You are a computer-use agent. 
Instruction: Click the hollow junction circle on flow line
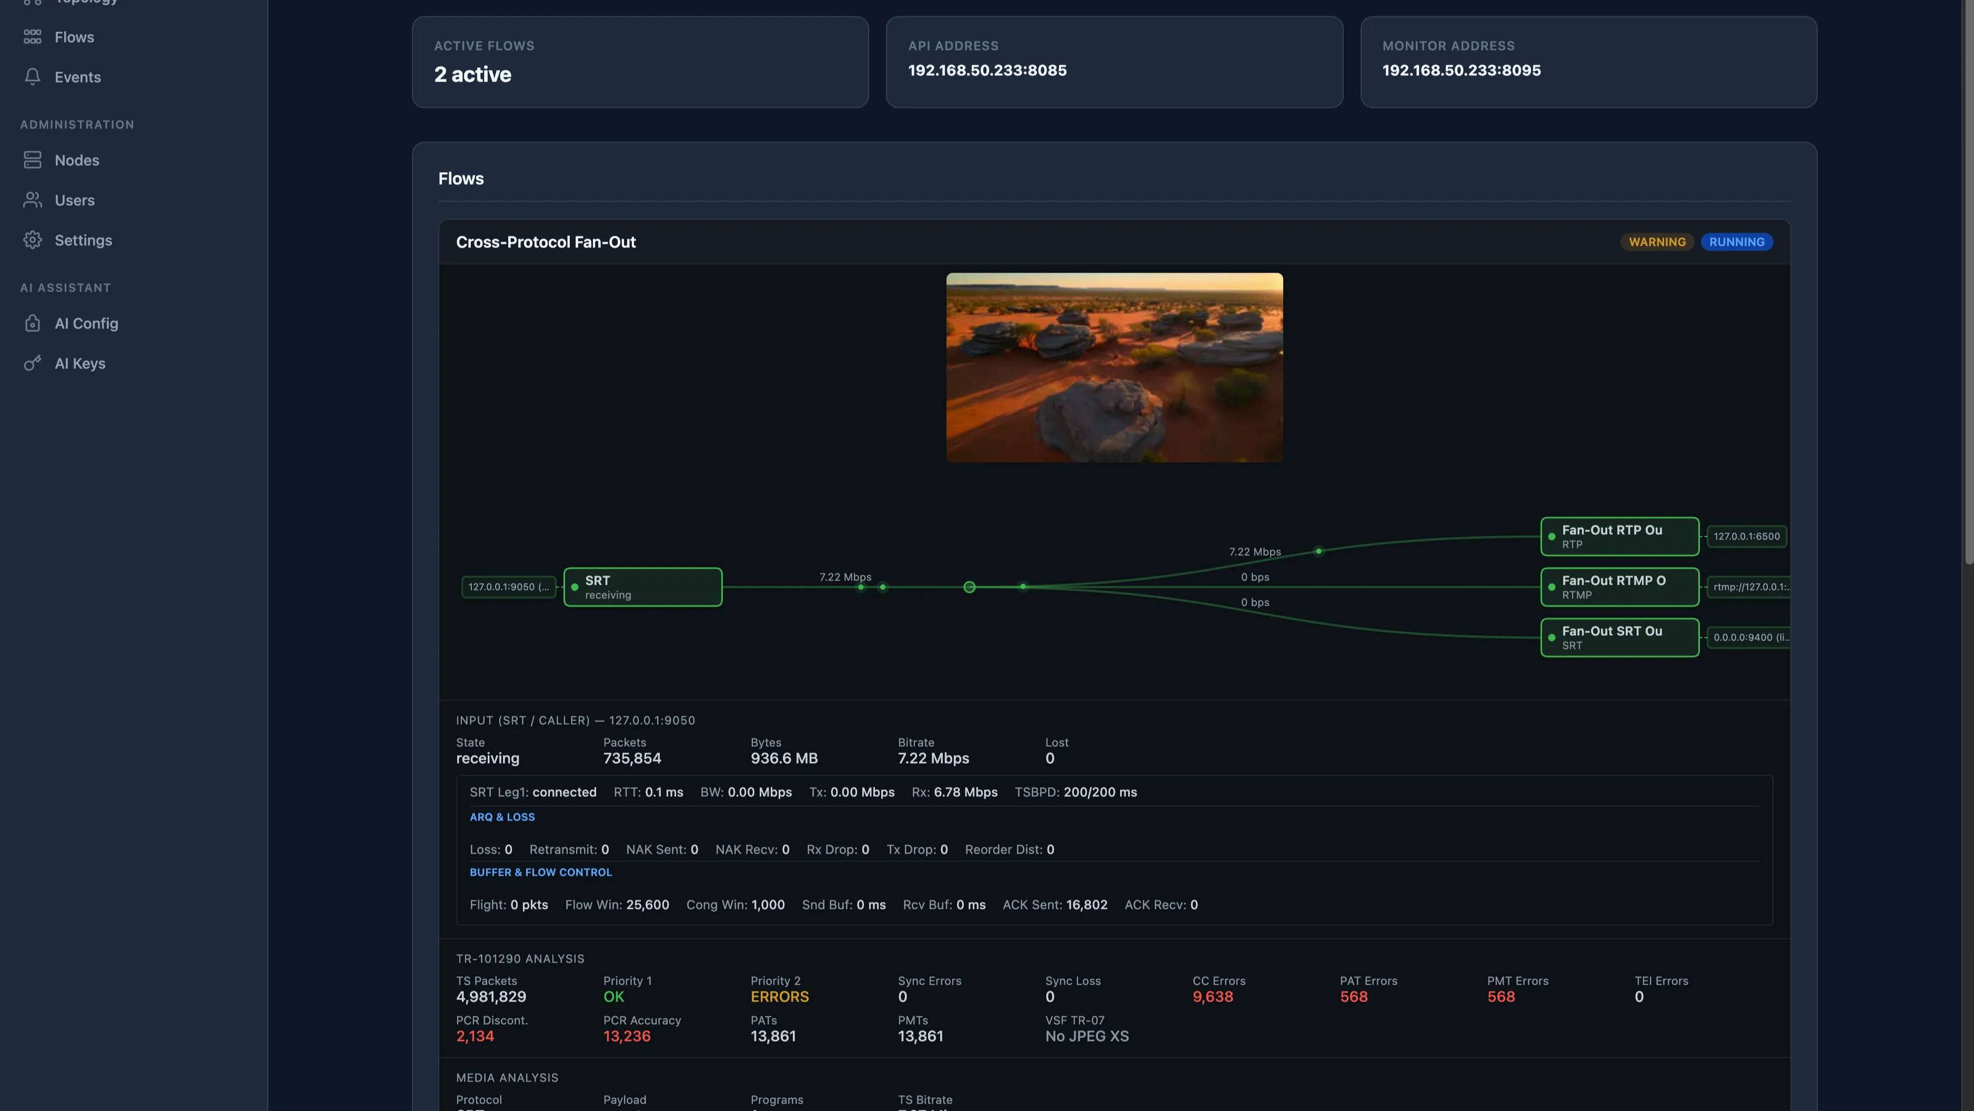click(969, 587)
